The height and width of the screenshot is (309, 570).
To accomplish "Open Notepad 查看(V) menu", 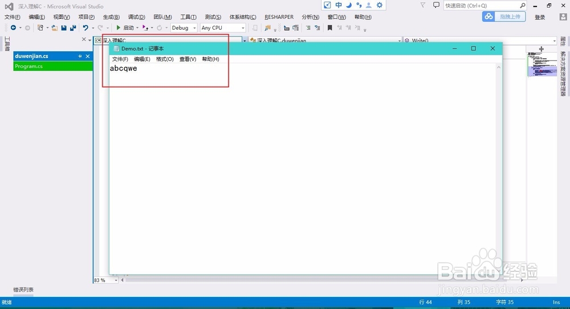I will [x=188, y=59].
